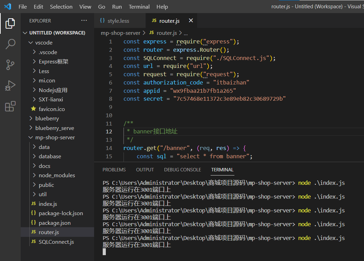Expand the SXT-lianxi folder

pos(34,99)
